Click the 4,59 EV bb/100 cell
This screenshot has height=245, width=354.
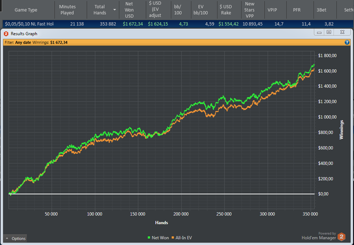[209, 24]
